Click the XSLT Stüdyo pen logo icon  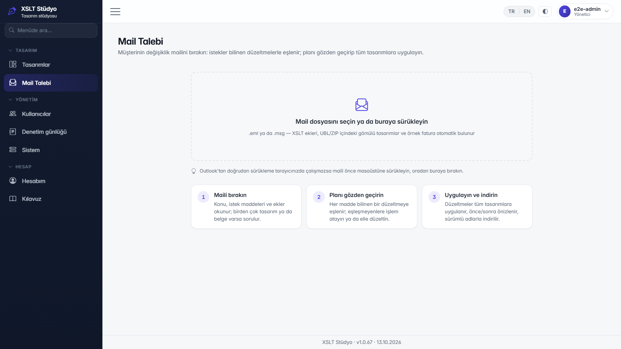(12, 11)
